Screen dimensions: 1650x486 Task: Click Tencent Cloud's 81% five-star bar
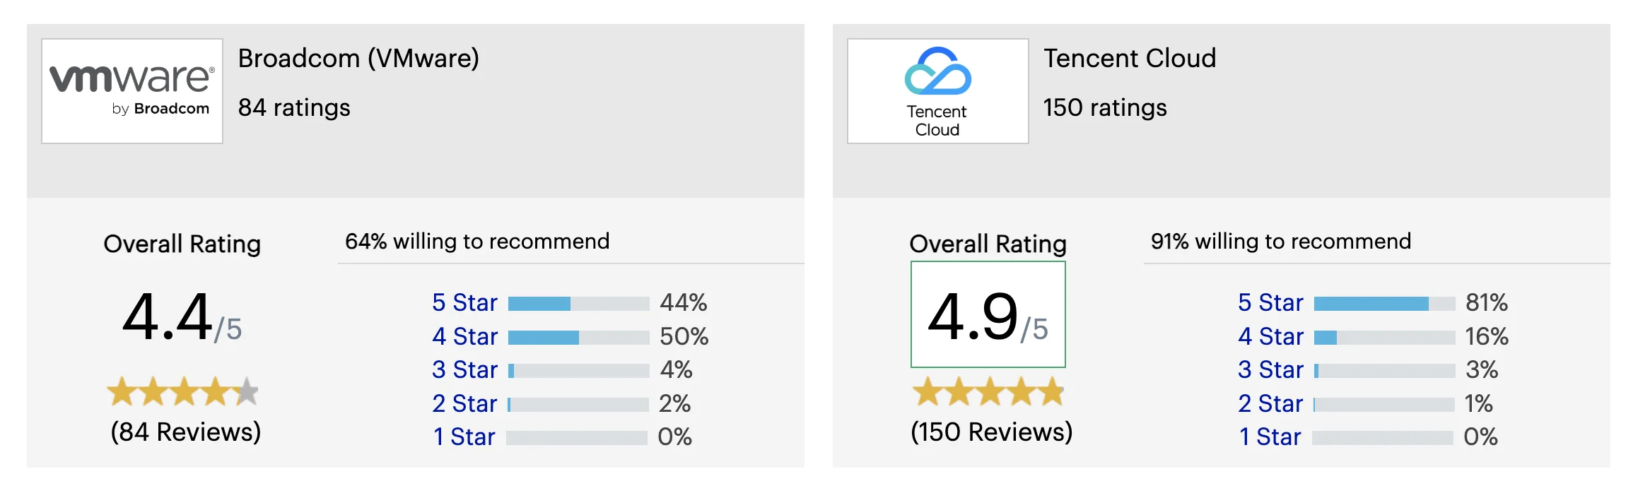[x=1384, y=304]
